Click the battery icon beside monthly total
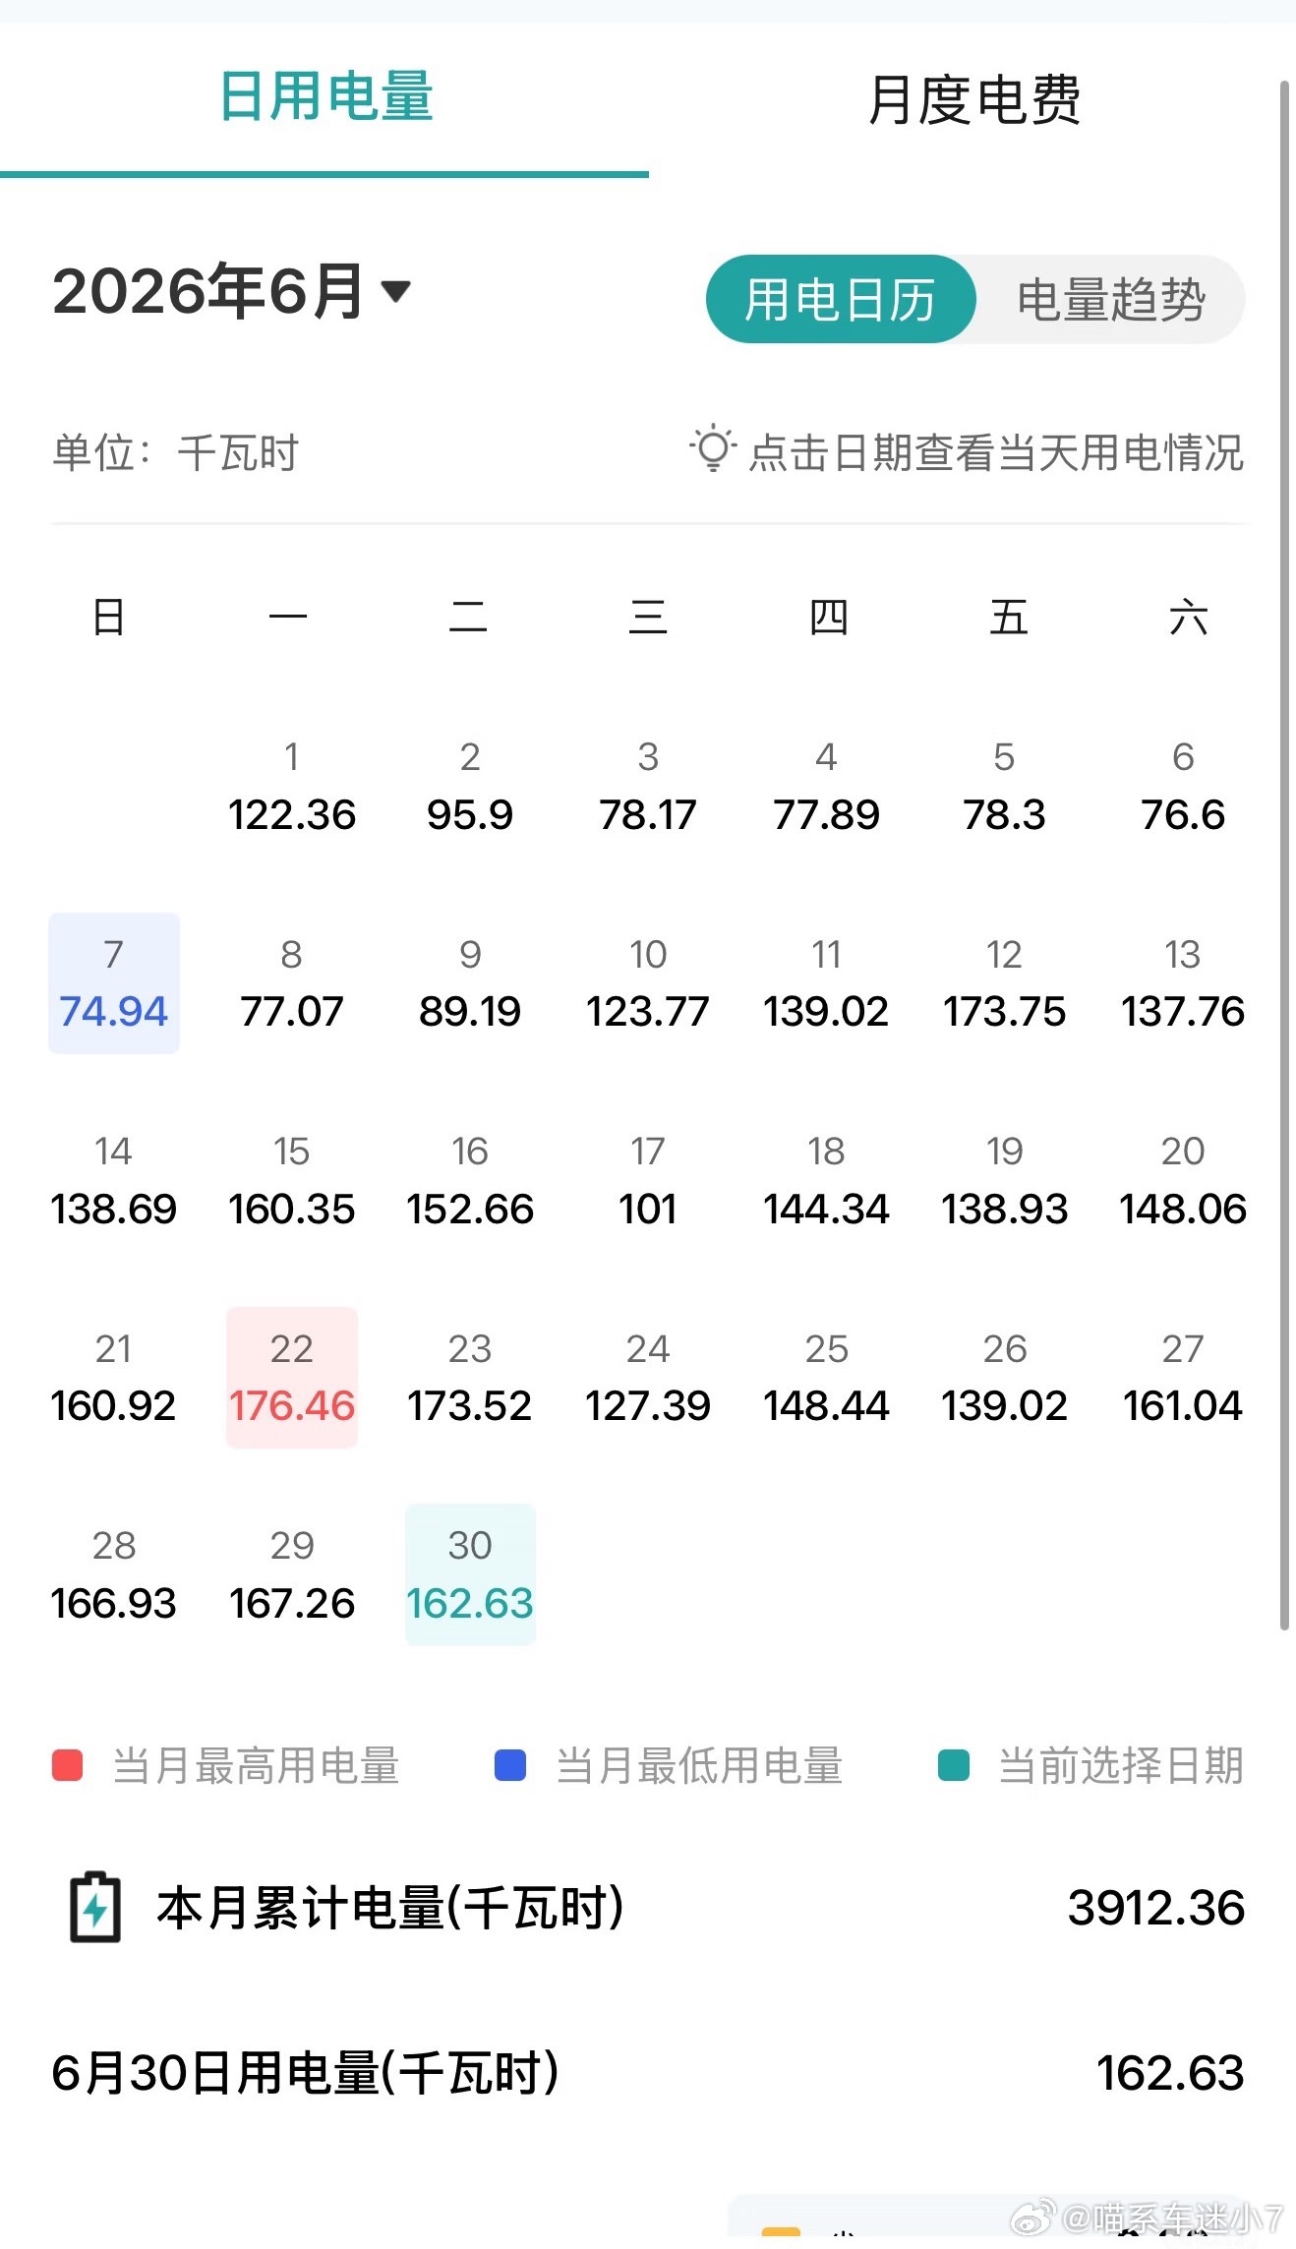 point(95,1908)
